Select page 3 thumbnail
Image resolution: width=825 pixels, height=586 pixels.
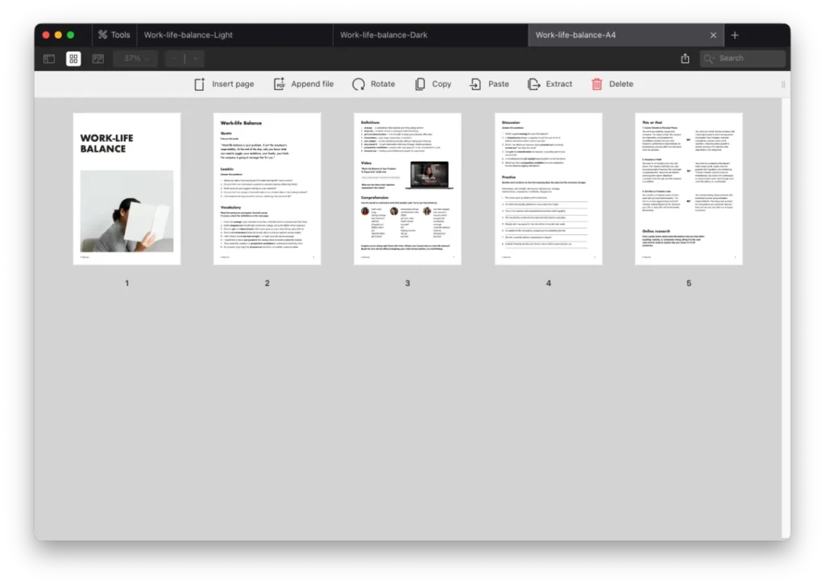click(x=407, y=188)
